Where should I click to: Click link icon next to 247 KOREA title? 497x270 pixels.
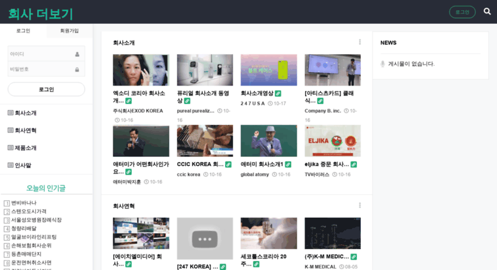click(x=223, y=267)
